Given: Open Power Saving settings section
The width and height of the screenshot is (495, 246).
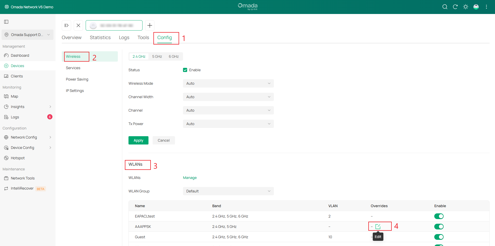Looking at the screenshot, I should pos(77,79).
